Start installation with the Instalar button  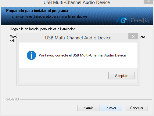click(111, 108)
